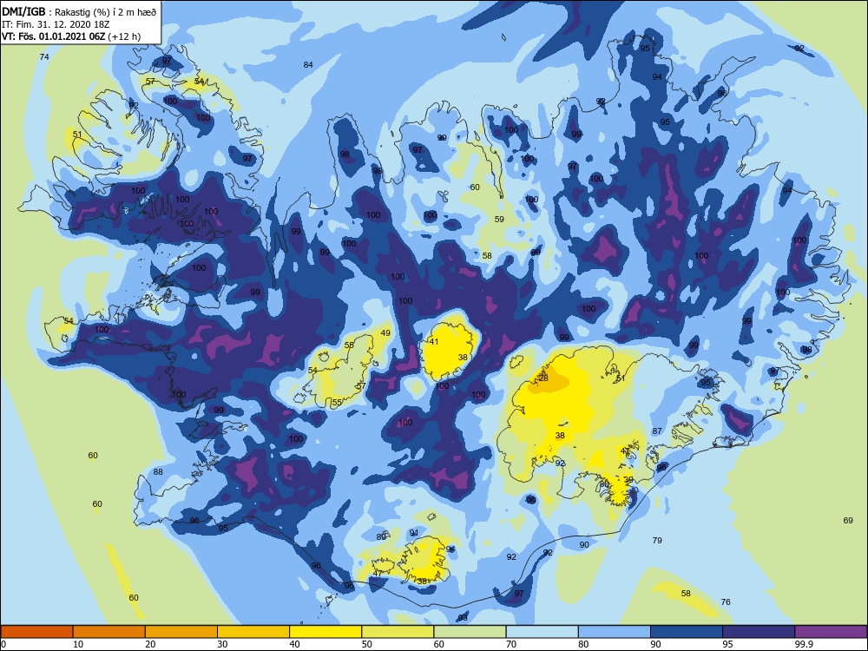
Task: Click the value 84 over the northern sea
Action: (x=308, y=65)
